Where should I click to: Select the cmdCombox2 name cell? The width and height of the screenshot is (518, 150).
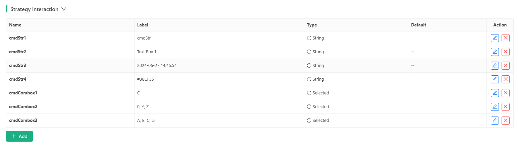click(x=23, y=107)
